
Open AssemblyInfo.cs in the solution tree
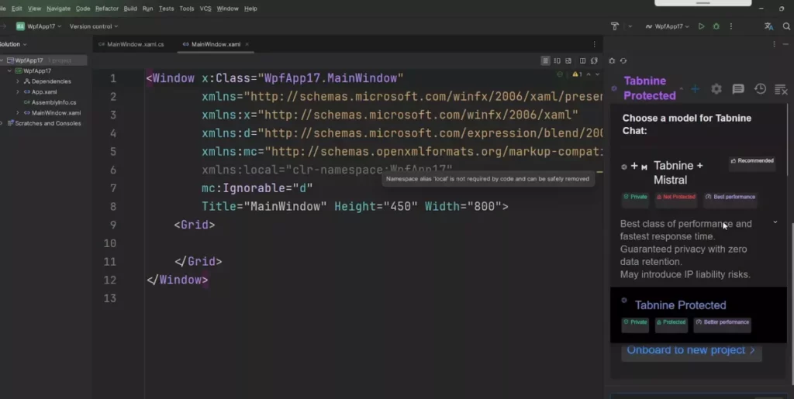(54, 102)
